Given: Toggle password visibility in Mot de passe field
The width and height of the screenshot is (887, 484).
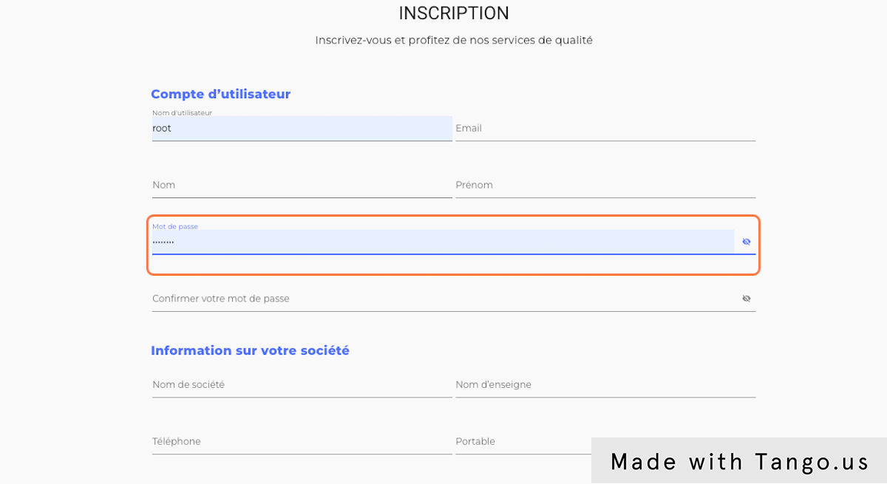Looking at the screenshot, I should [747, 242].
